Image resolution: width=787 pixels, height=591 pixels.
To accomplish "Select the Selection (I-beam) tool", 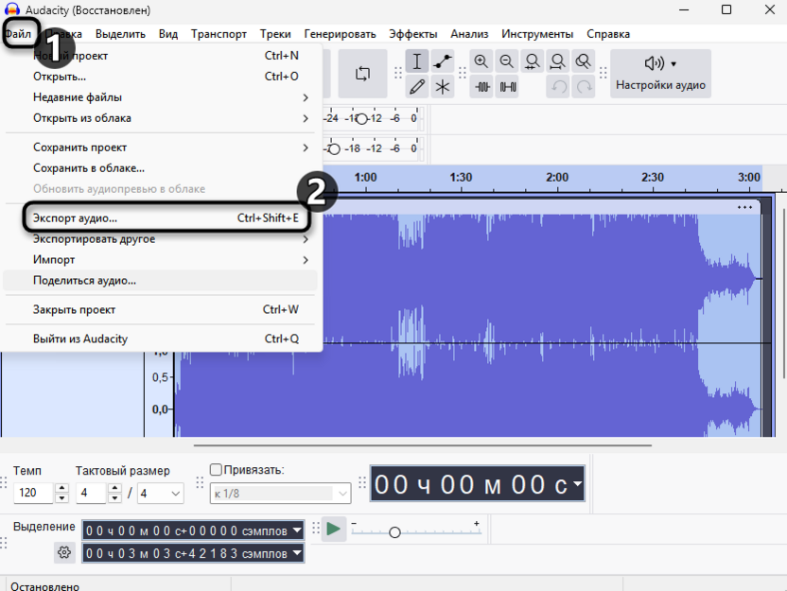I will [416, 61].
